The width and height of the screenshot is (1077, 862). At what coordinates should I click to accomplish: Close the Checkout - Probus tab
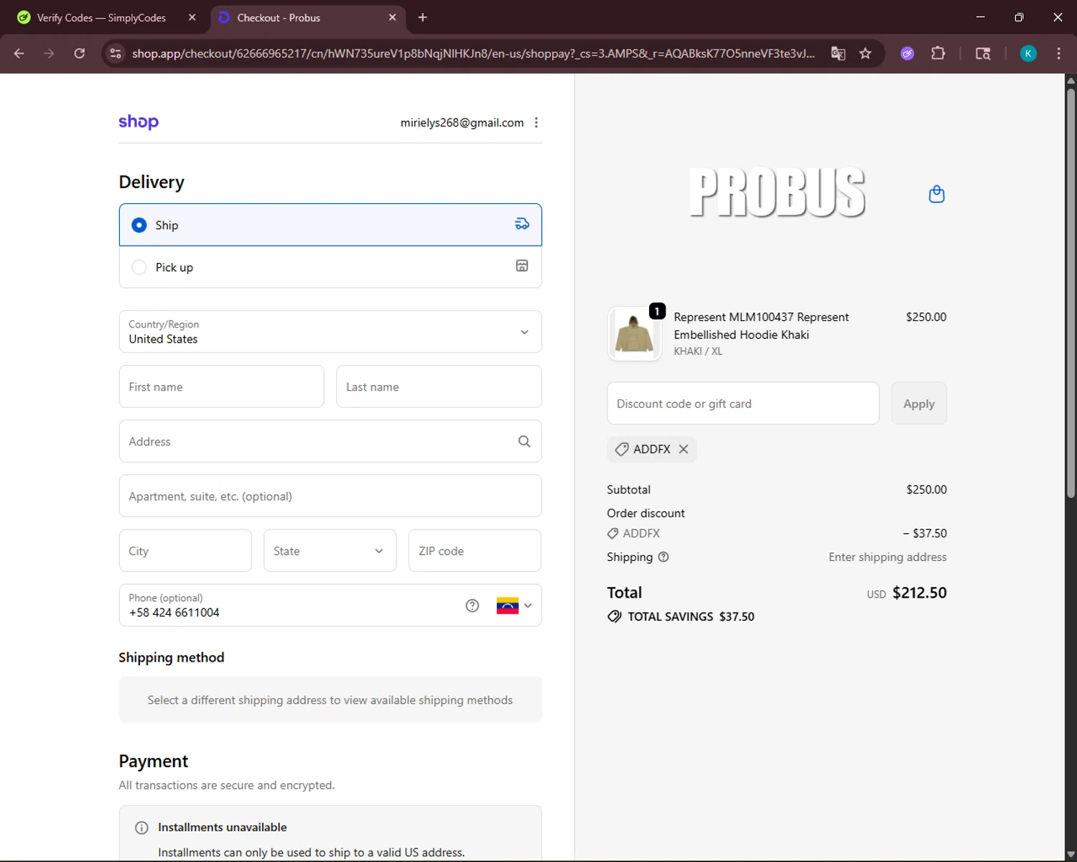[392, 17]
